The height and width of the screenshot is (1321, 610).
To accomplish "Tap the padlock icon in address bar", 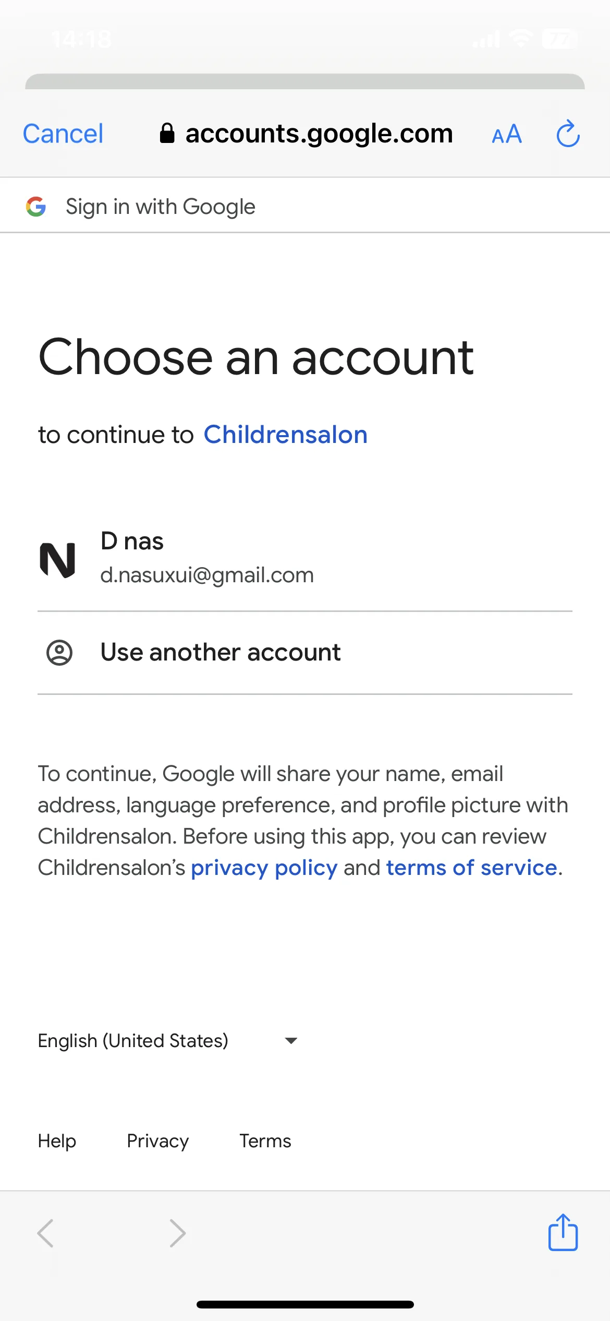I will [167, 133].
